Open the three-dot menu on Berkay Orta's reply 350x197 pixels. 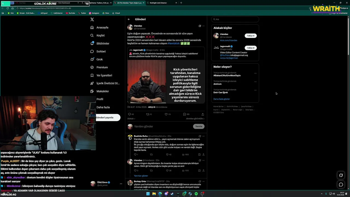pyautogui.click(x=203, y=181)
